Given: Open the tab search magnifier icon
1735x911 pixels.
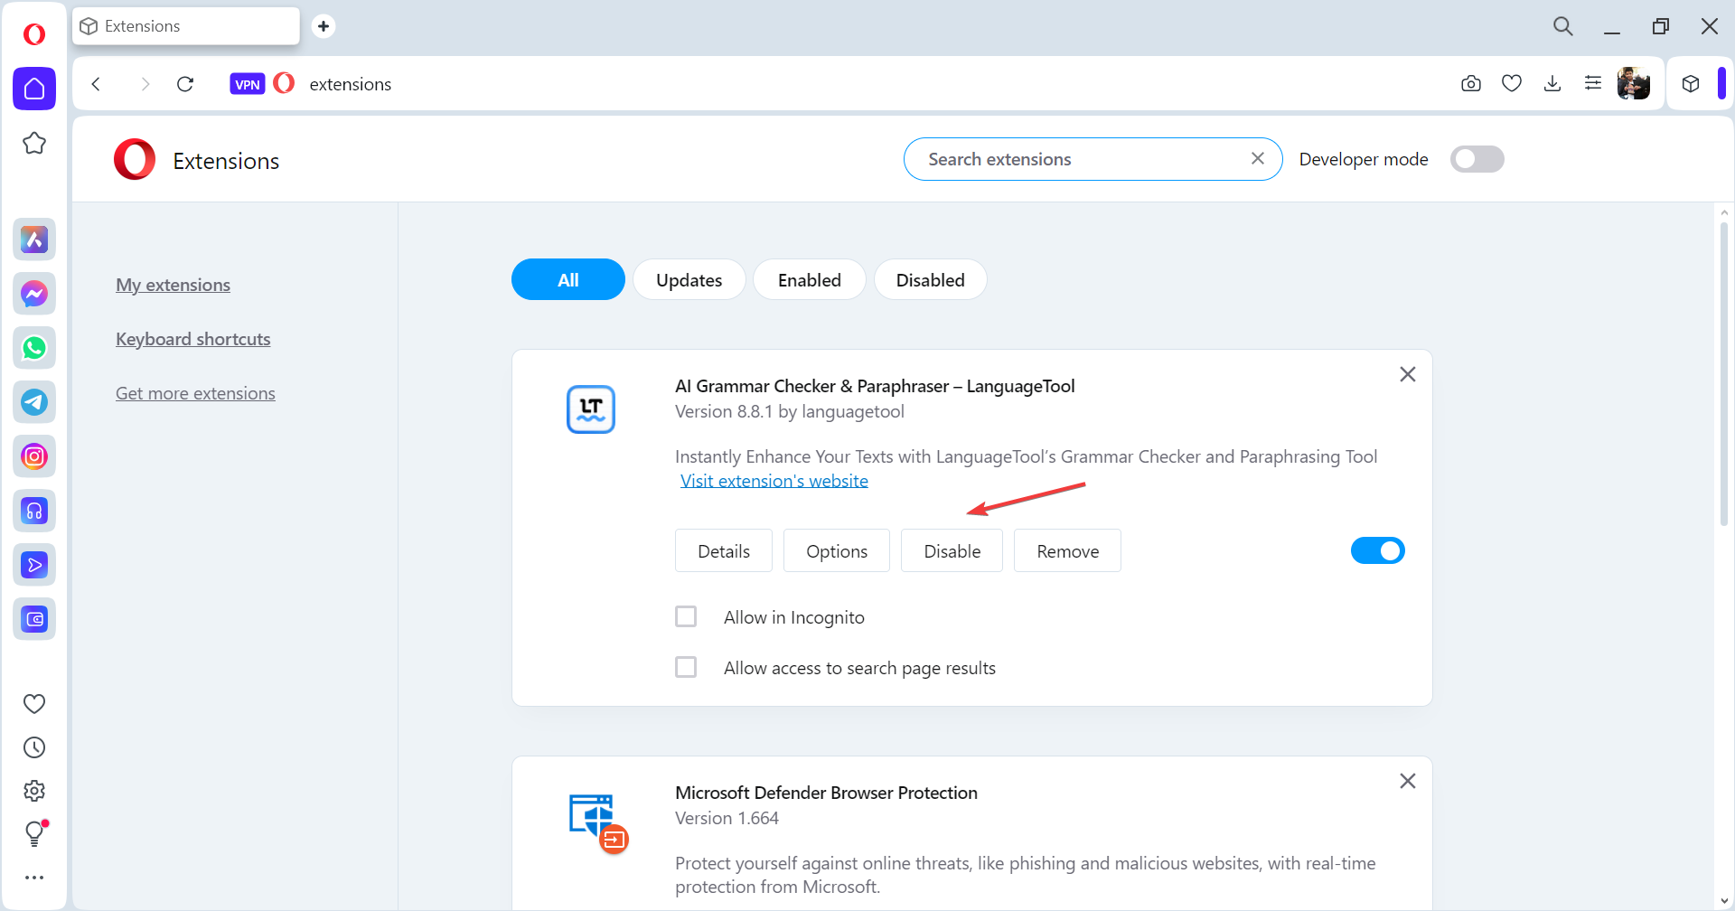Looking at the screenshot, I should (1563, 26).
